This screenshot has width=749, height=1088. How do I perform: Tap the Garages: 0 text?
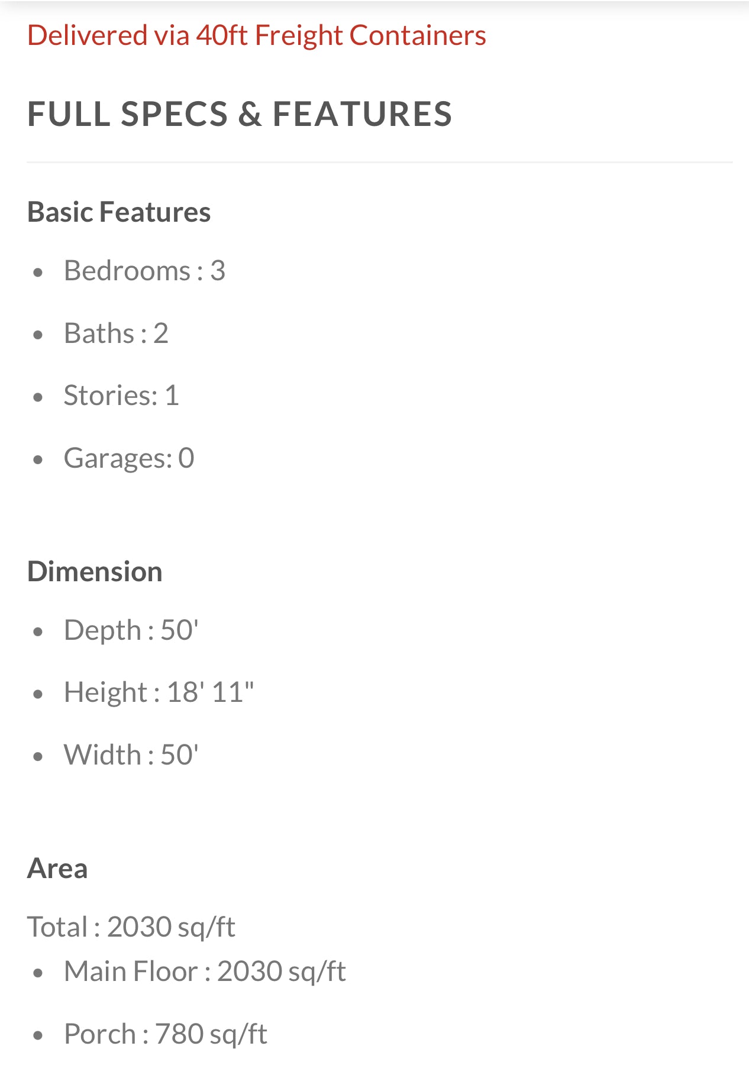[129, 458]
